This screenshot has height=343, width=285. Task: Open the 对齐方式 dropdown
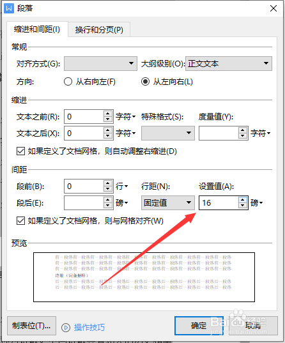[101, 63]
